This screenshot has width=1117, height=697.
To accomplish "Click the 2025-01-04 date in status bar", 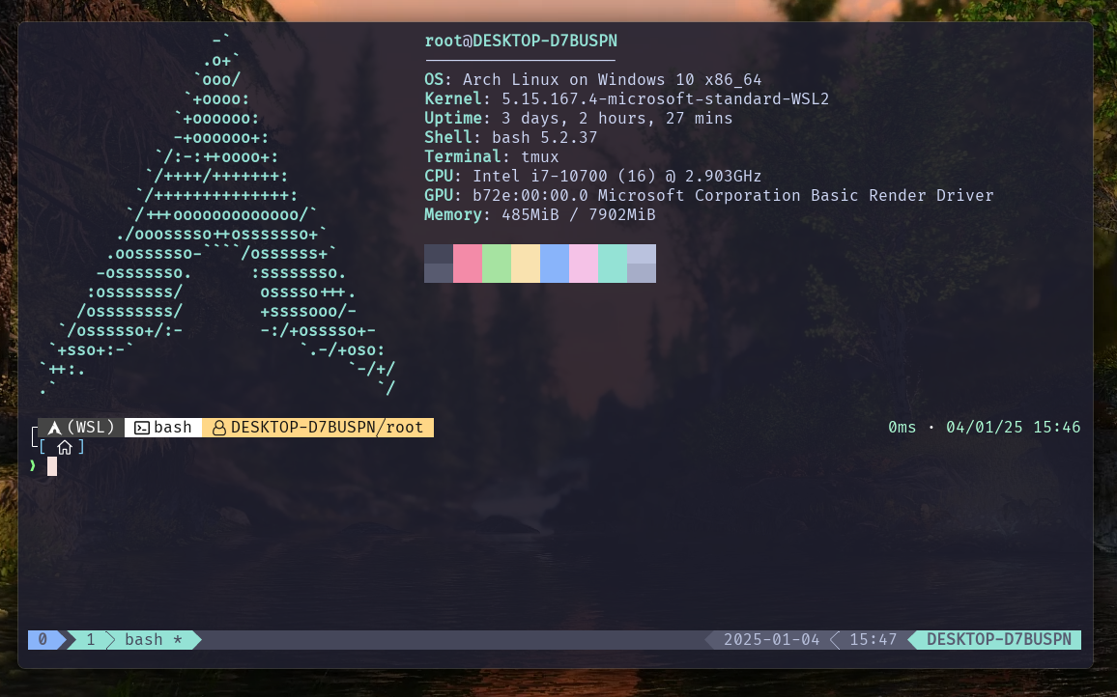I will [771, 640].
